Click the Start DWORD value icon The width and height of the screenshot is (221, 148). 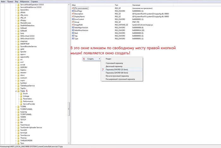pyautogui.click(x=73, y=33)
